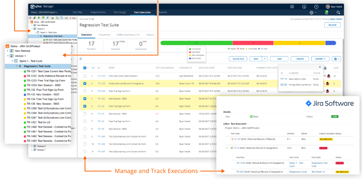Click green status square of TR-1231 in enlarged tree
The image size is (362, 179).
tap(25, 71)
